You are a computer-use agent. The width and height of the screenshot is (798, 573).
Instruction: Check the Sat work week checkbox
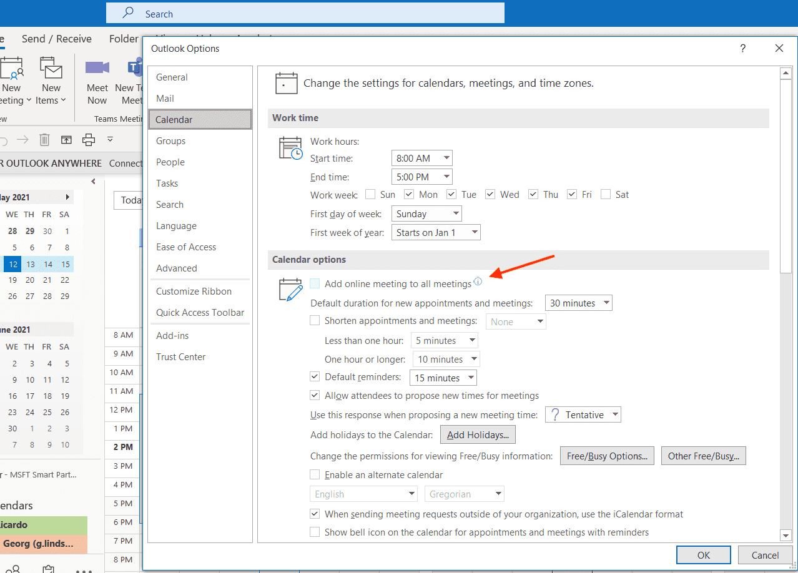coord(605,195)
